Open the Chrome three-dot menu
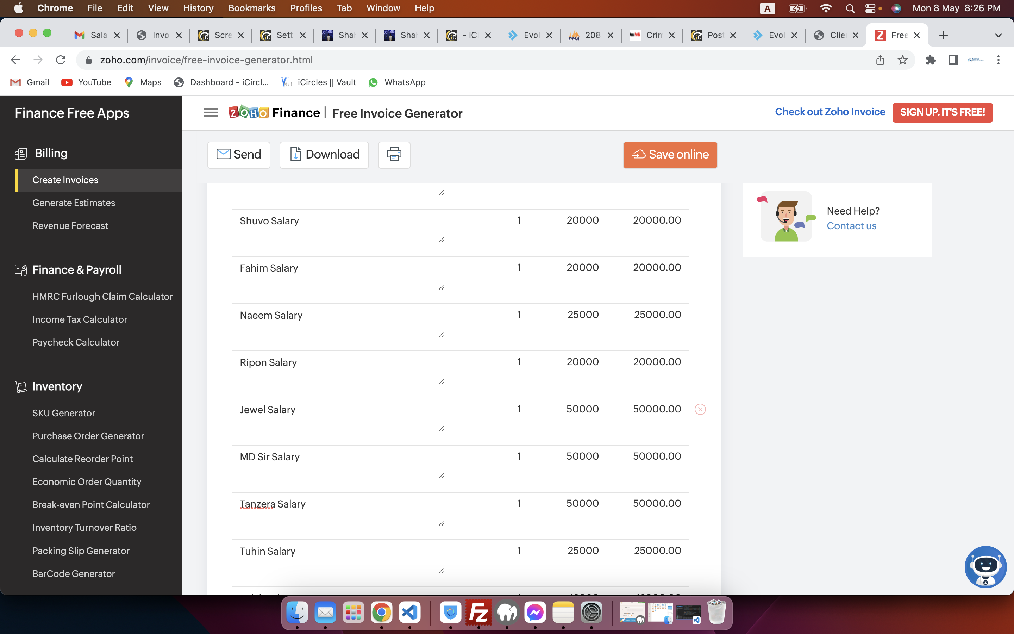The image size is (1014, 634). [999, 60]
